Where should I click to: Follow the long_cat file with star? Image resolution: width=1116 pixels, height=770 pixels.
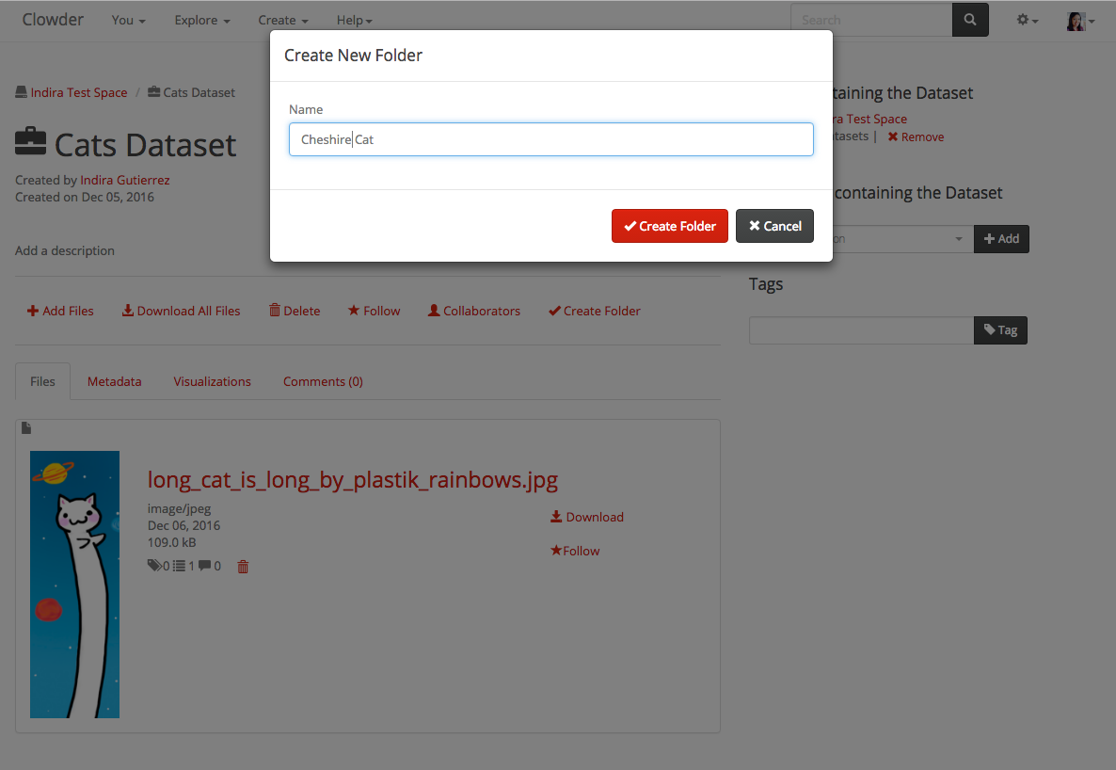[575, 551]
